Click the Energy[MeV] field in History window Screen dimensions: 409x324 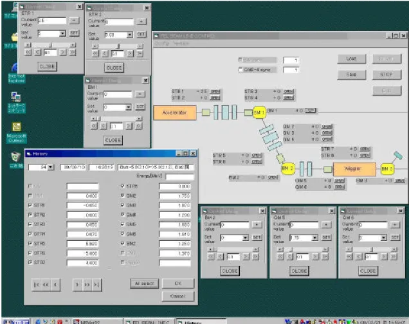(179, 177)
